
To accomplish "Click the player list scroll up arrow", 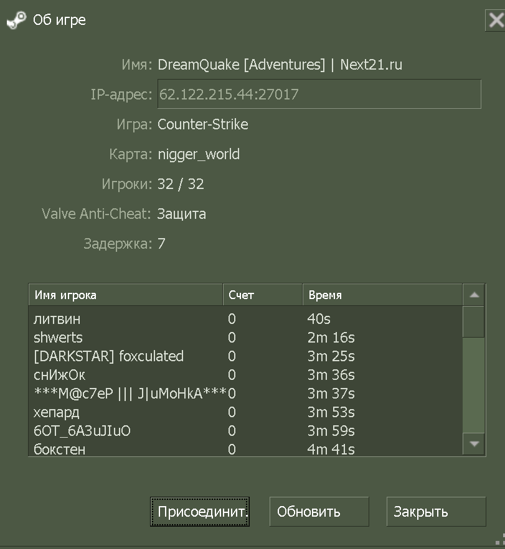I will pyautogui.click(x=474, y=295).
